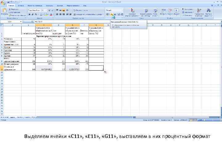Apply the yellow fill color
222x167 pixels.
(47, 15)
